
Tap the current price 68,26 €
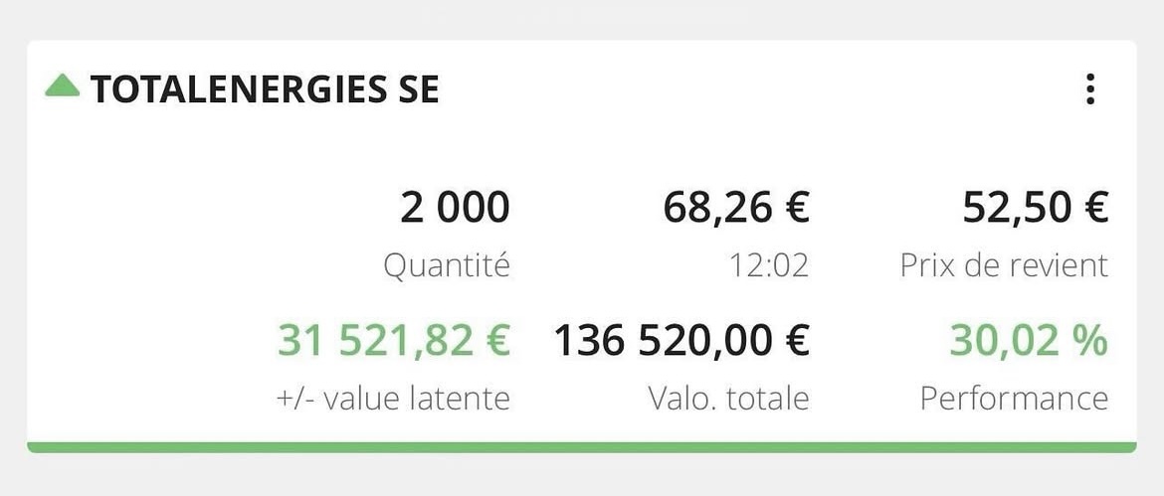pyautogui.click(x=736, y=209)
